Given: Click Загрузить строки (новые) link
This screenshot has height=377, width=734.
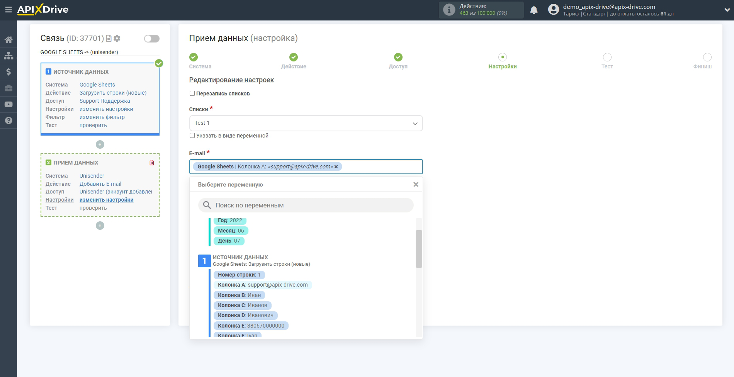Looking at the screenshot, I should pyautogui.click(x=113, y=93).
